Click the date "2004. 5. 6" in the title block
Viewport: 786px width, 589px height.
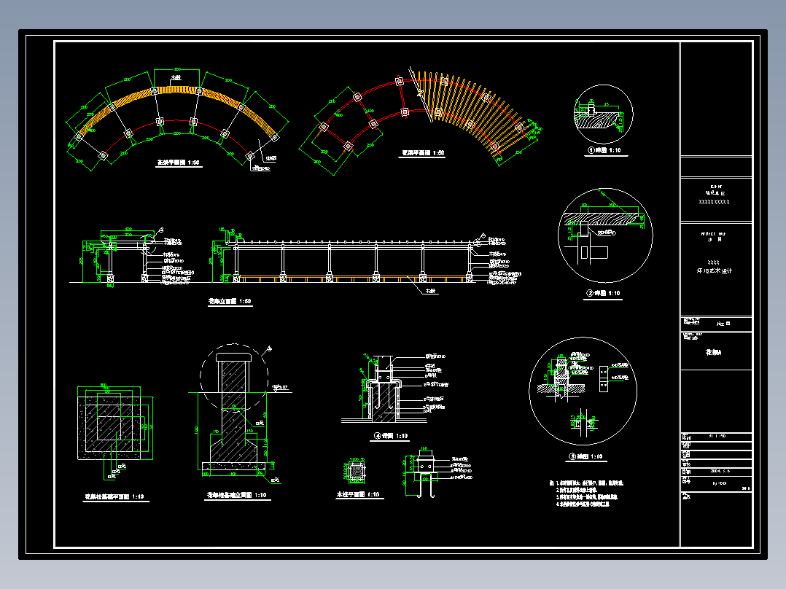pyautogui.click(x=720, y=471)
